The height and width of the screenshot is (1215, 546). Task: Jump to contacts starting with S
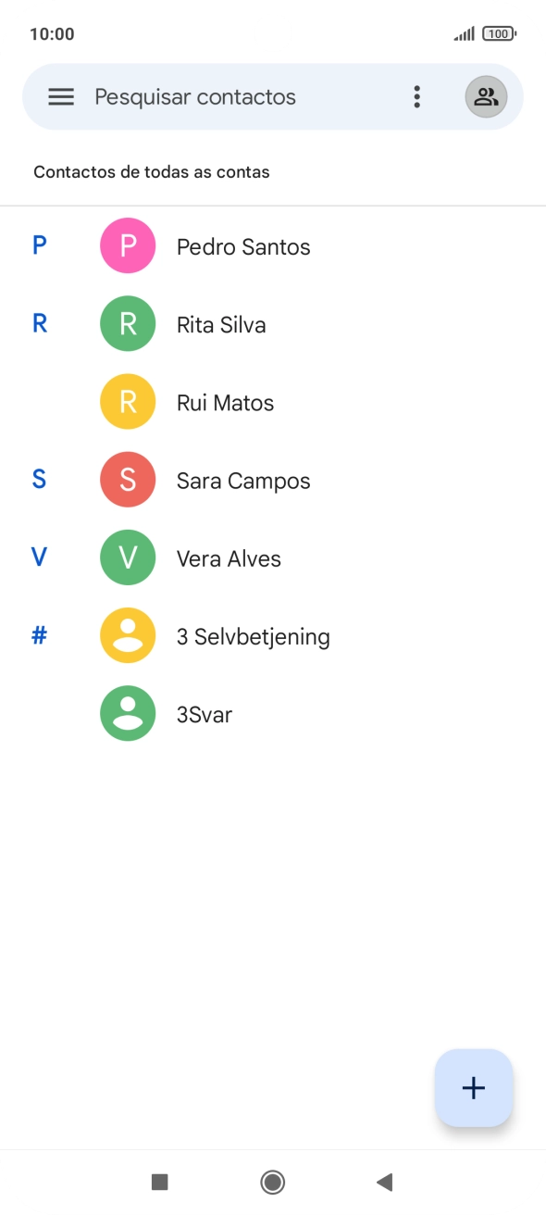click(x=38, y=479)
